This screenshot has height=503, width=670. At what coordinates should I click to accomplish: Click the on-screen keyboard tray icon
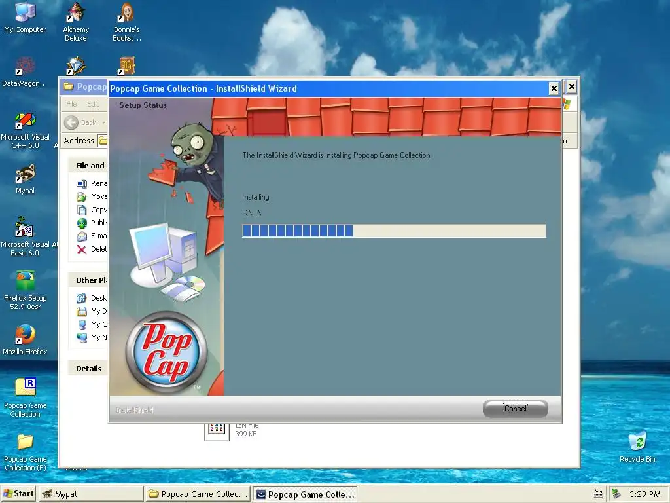(x=598, y=494)
